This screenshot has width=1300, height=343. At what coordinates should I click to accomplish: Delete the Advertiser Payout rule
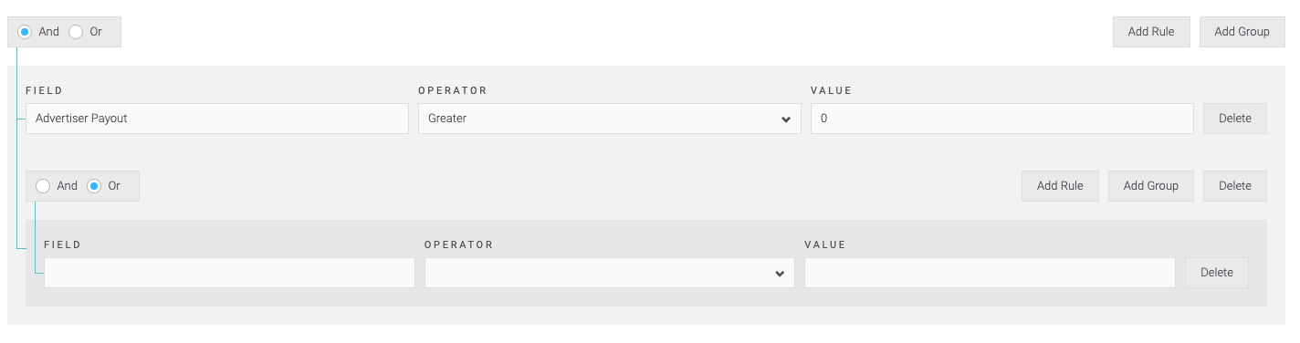[1235, 119]
